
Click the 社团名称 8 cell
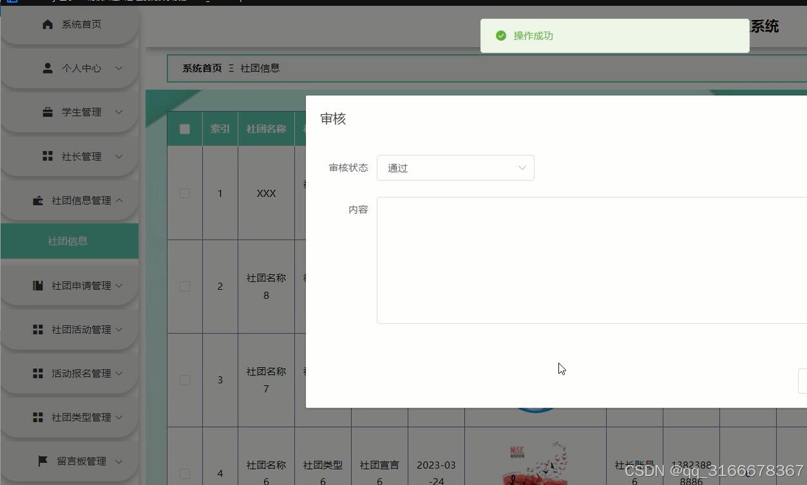tap(266, 287)
